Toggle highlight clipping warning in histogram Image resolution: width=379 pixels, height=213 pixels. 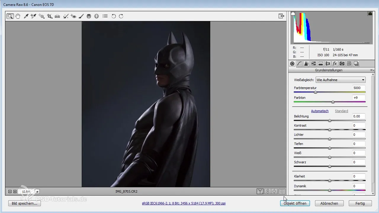pyautogui.click(x=370, y=14)
